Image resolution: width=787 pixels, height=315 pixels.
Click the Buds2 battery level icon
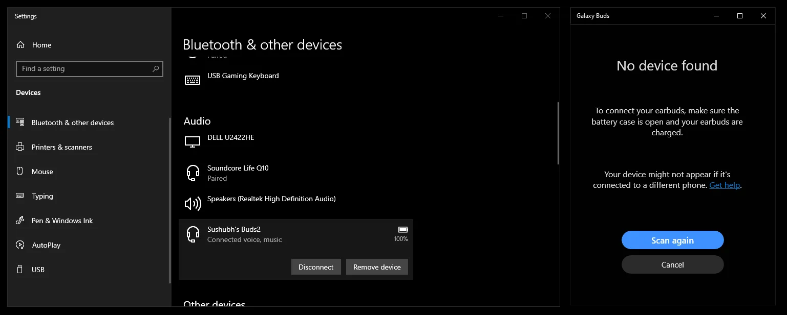tap(403, 230)
